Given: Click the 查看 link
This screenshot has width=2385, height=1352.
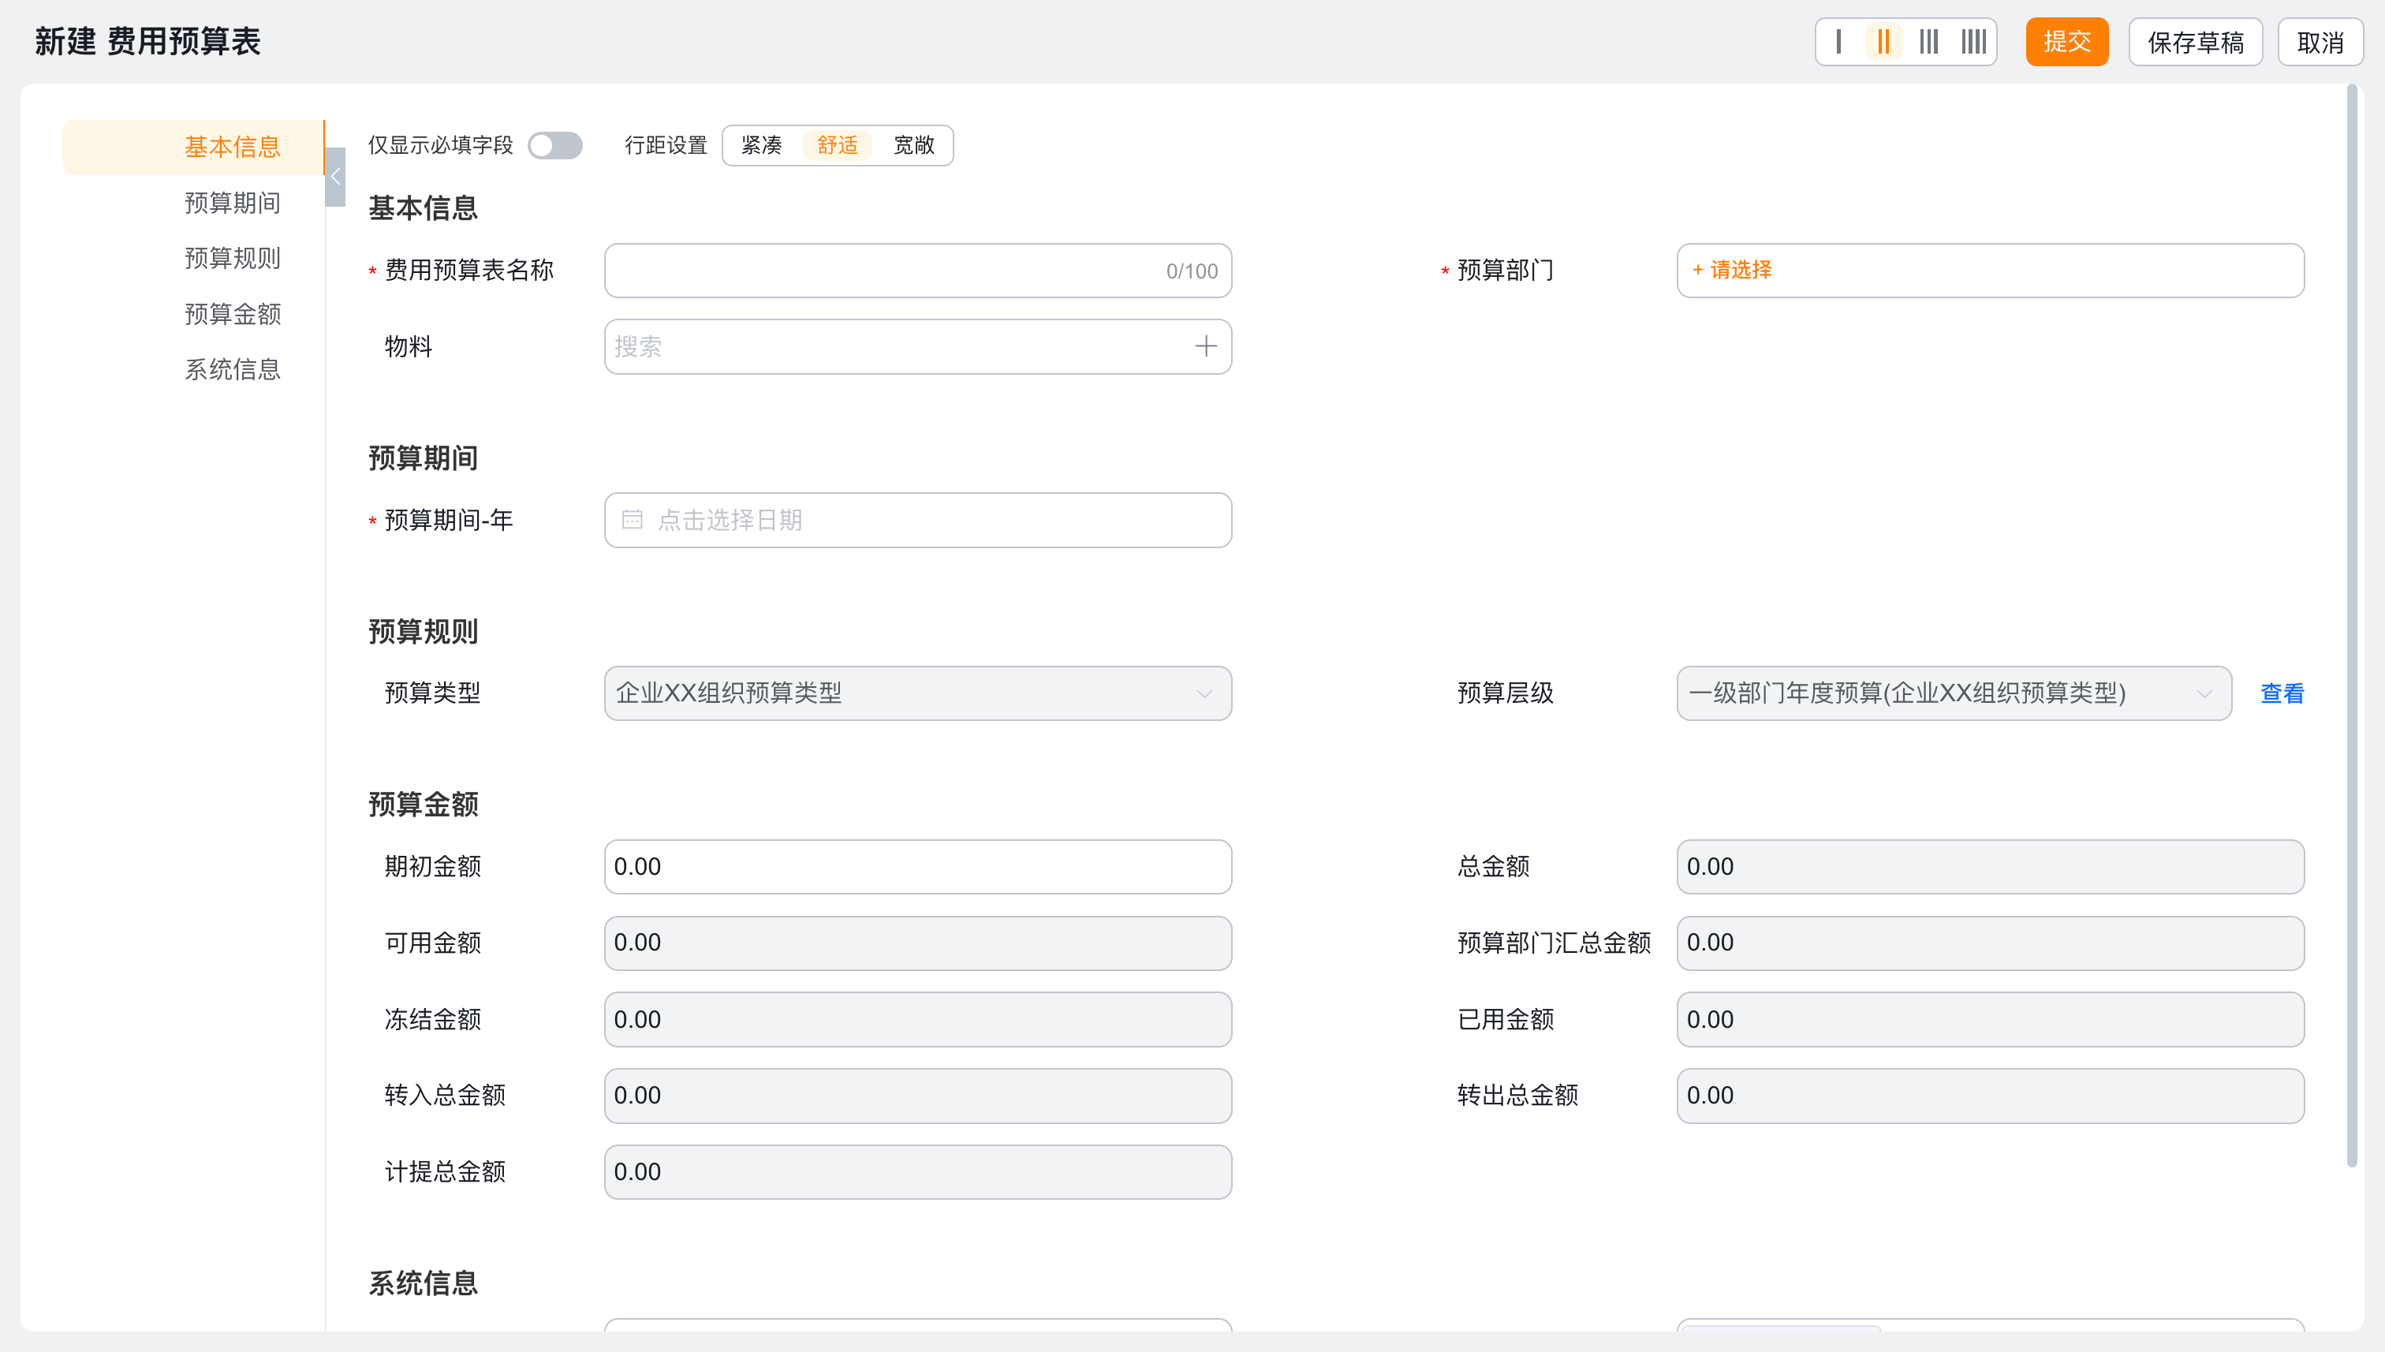Looking at the screenshot, I should coord(2281,693).
